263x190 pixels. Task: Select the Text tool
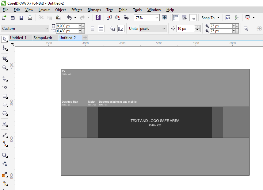tap(5, 124)
